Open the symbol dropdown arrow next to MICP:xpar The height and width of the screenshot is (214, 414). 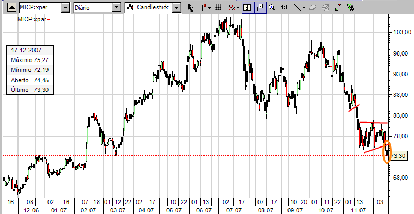click(x=65, y=8)
